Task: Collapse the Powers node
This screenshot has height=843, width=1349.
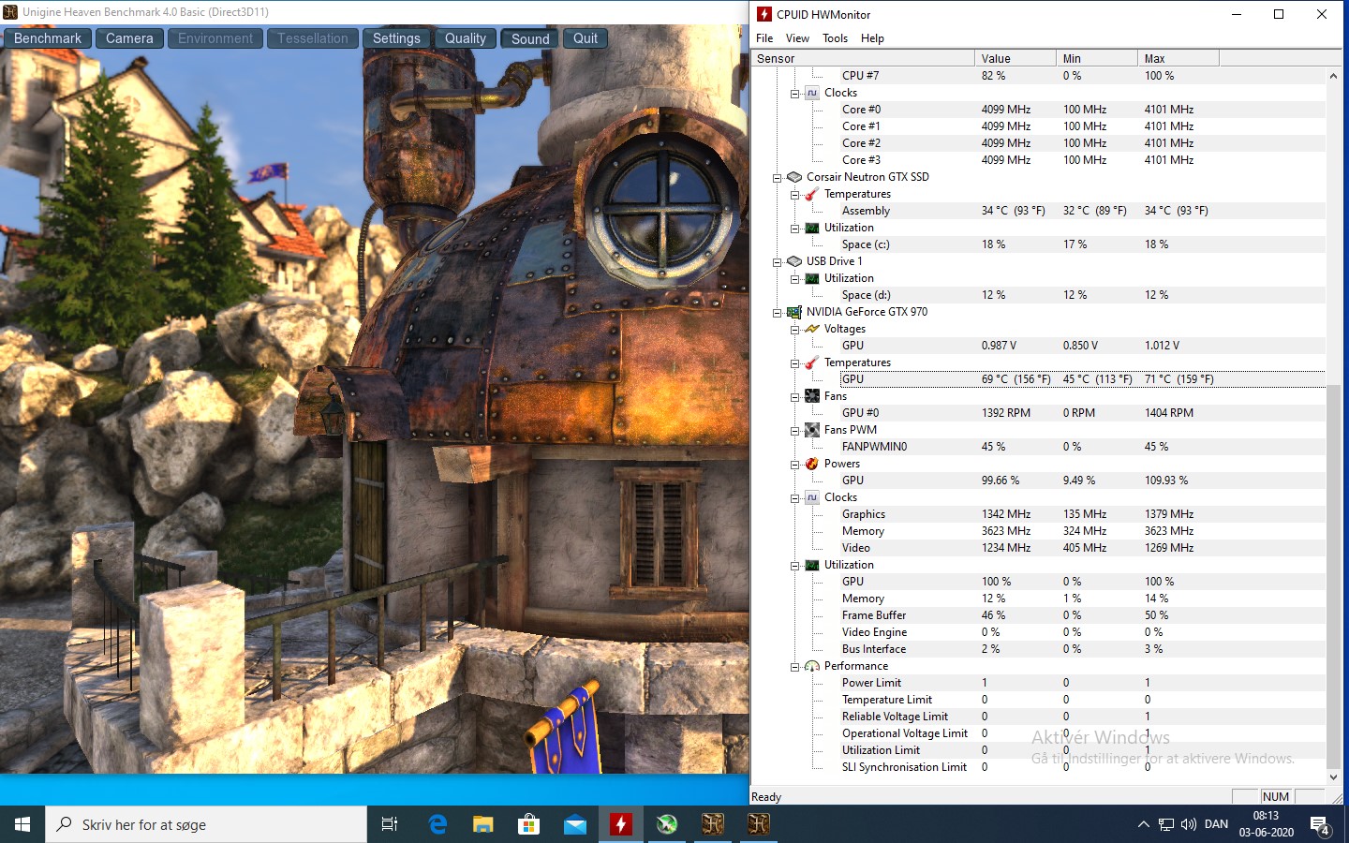Action: click(x=794, y=465)
